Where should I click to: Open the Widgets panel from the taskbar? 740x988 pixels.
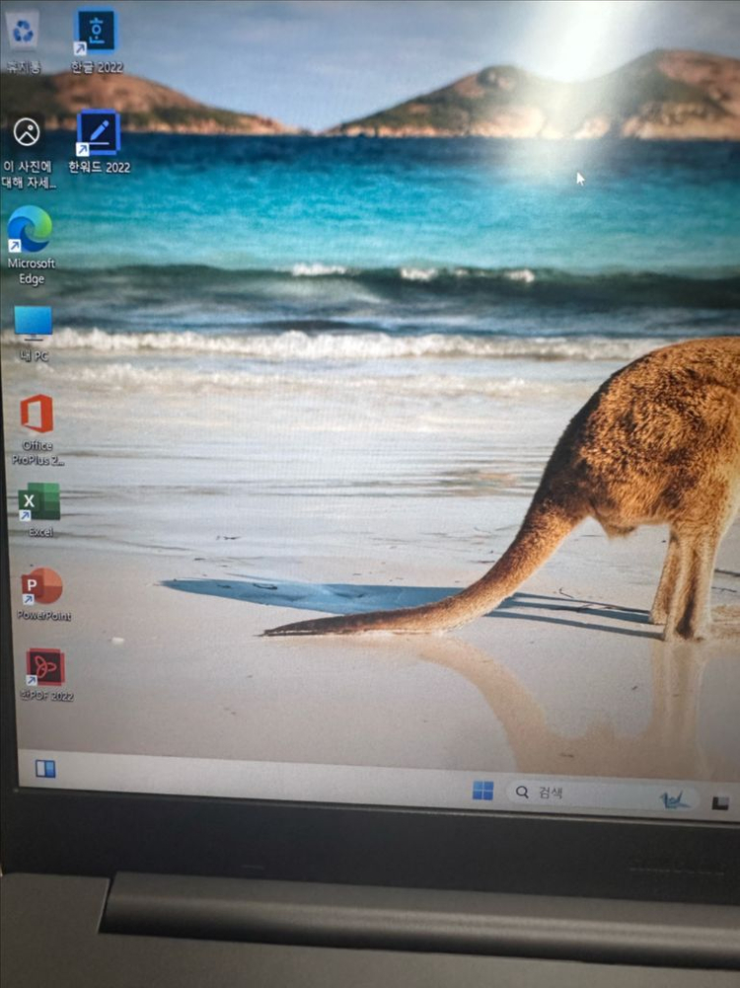tap(45, 768)
